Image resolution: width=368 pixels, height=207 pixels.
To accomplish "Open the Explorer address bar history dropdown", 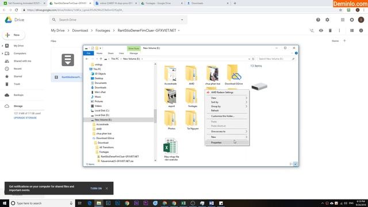I will coord(249,59).
